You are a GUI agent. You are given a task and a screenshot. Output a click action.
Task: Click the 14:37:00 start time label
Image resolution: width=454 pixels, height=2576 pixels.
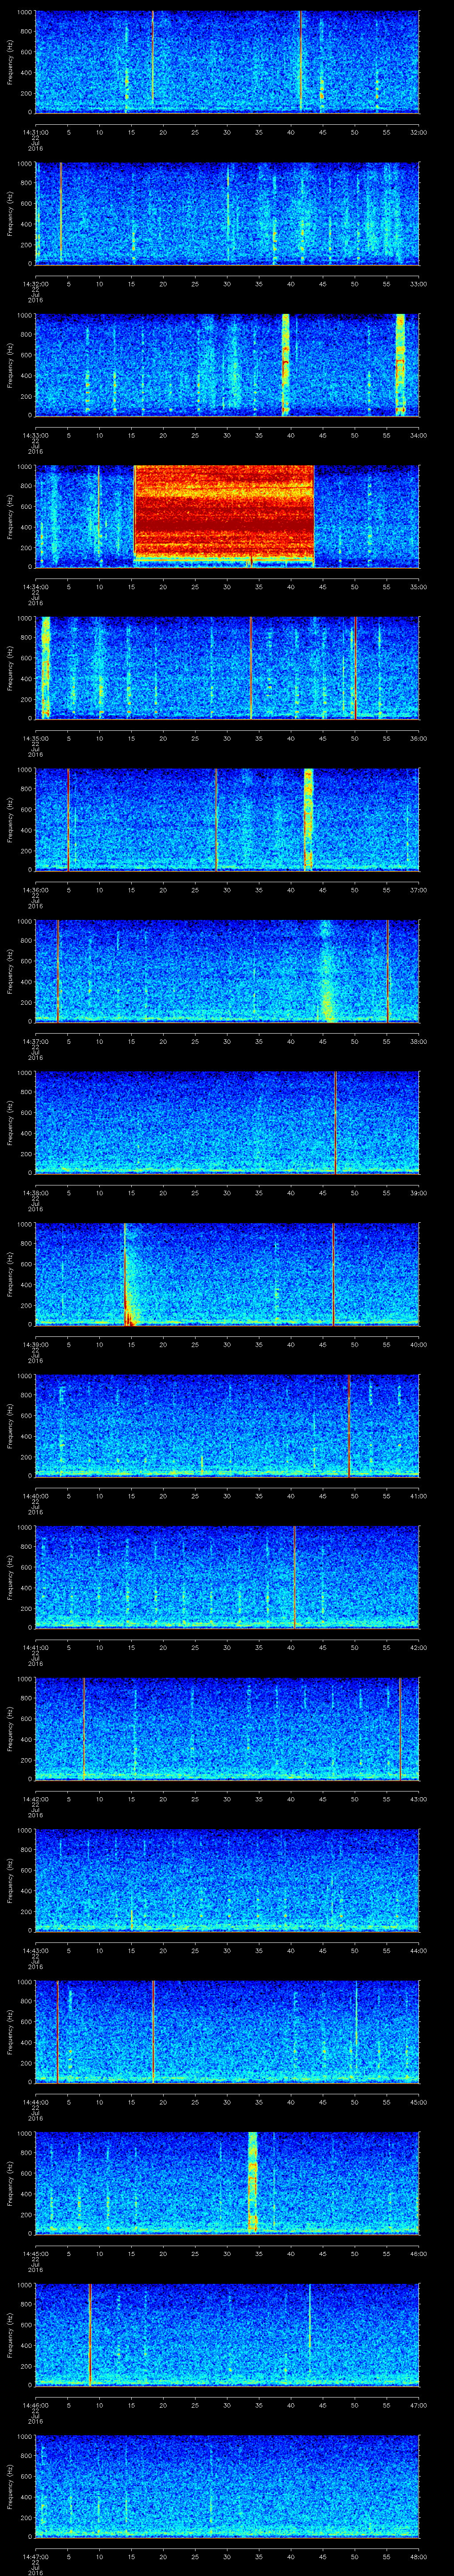point(35,1041)
